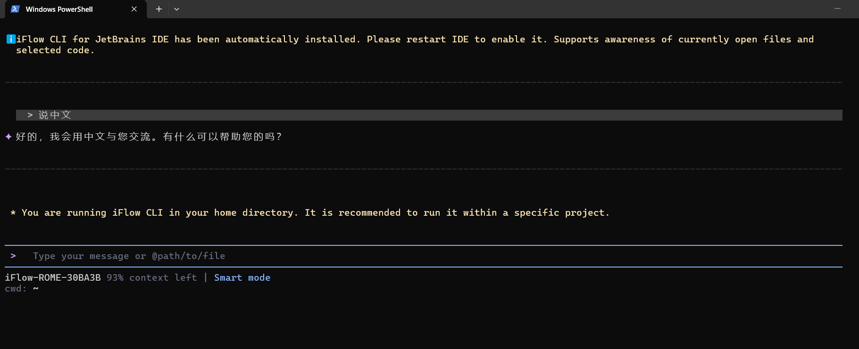This screenshot has width=859, height=349.
Task: Open a new tab with the plus button
Action: coord(159,9)
